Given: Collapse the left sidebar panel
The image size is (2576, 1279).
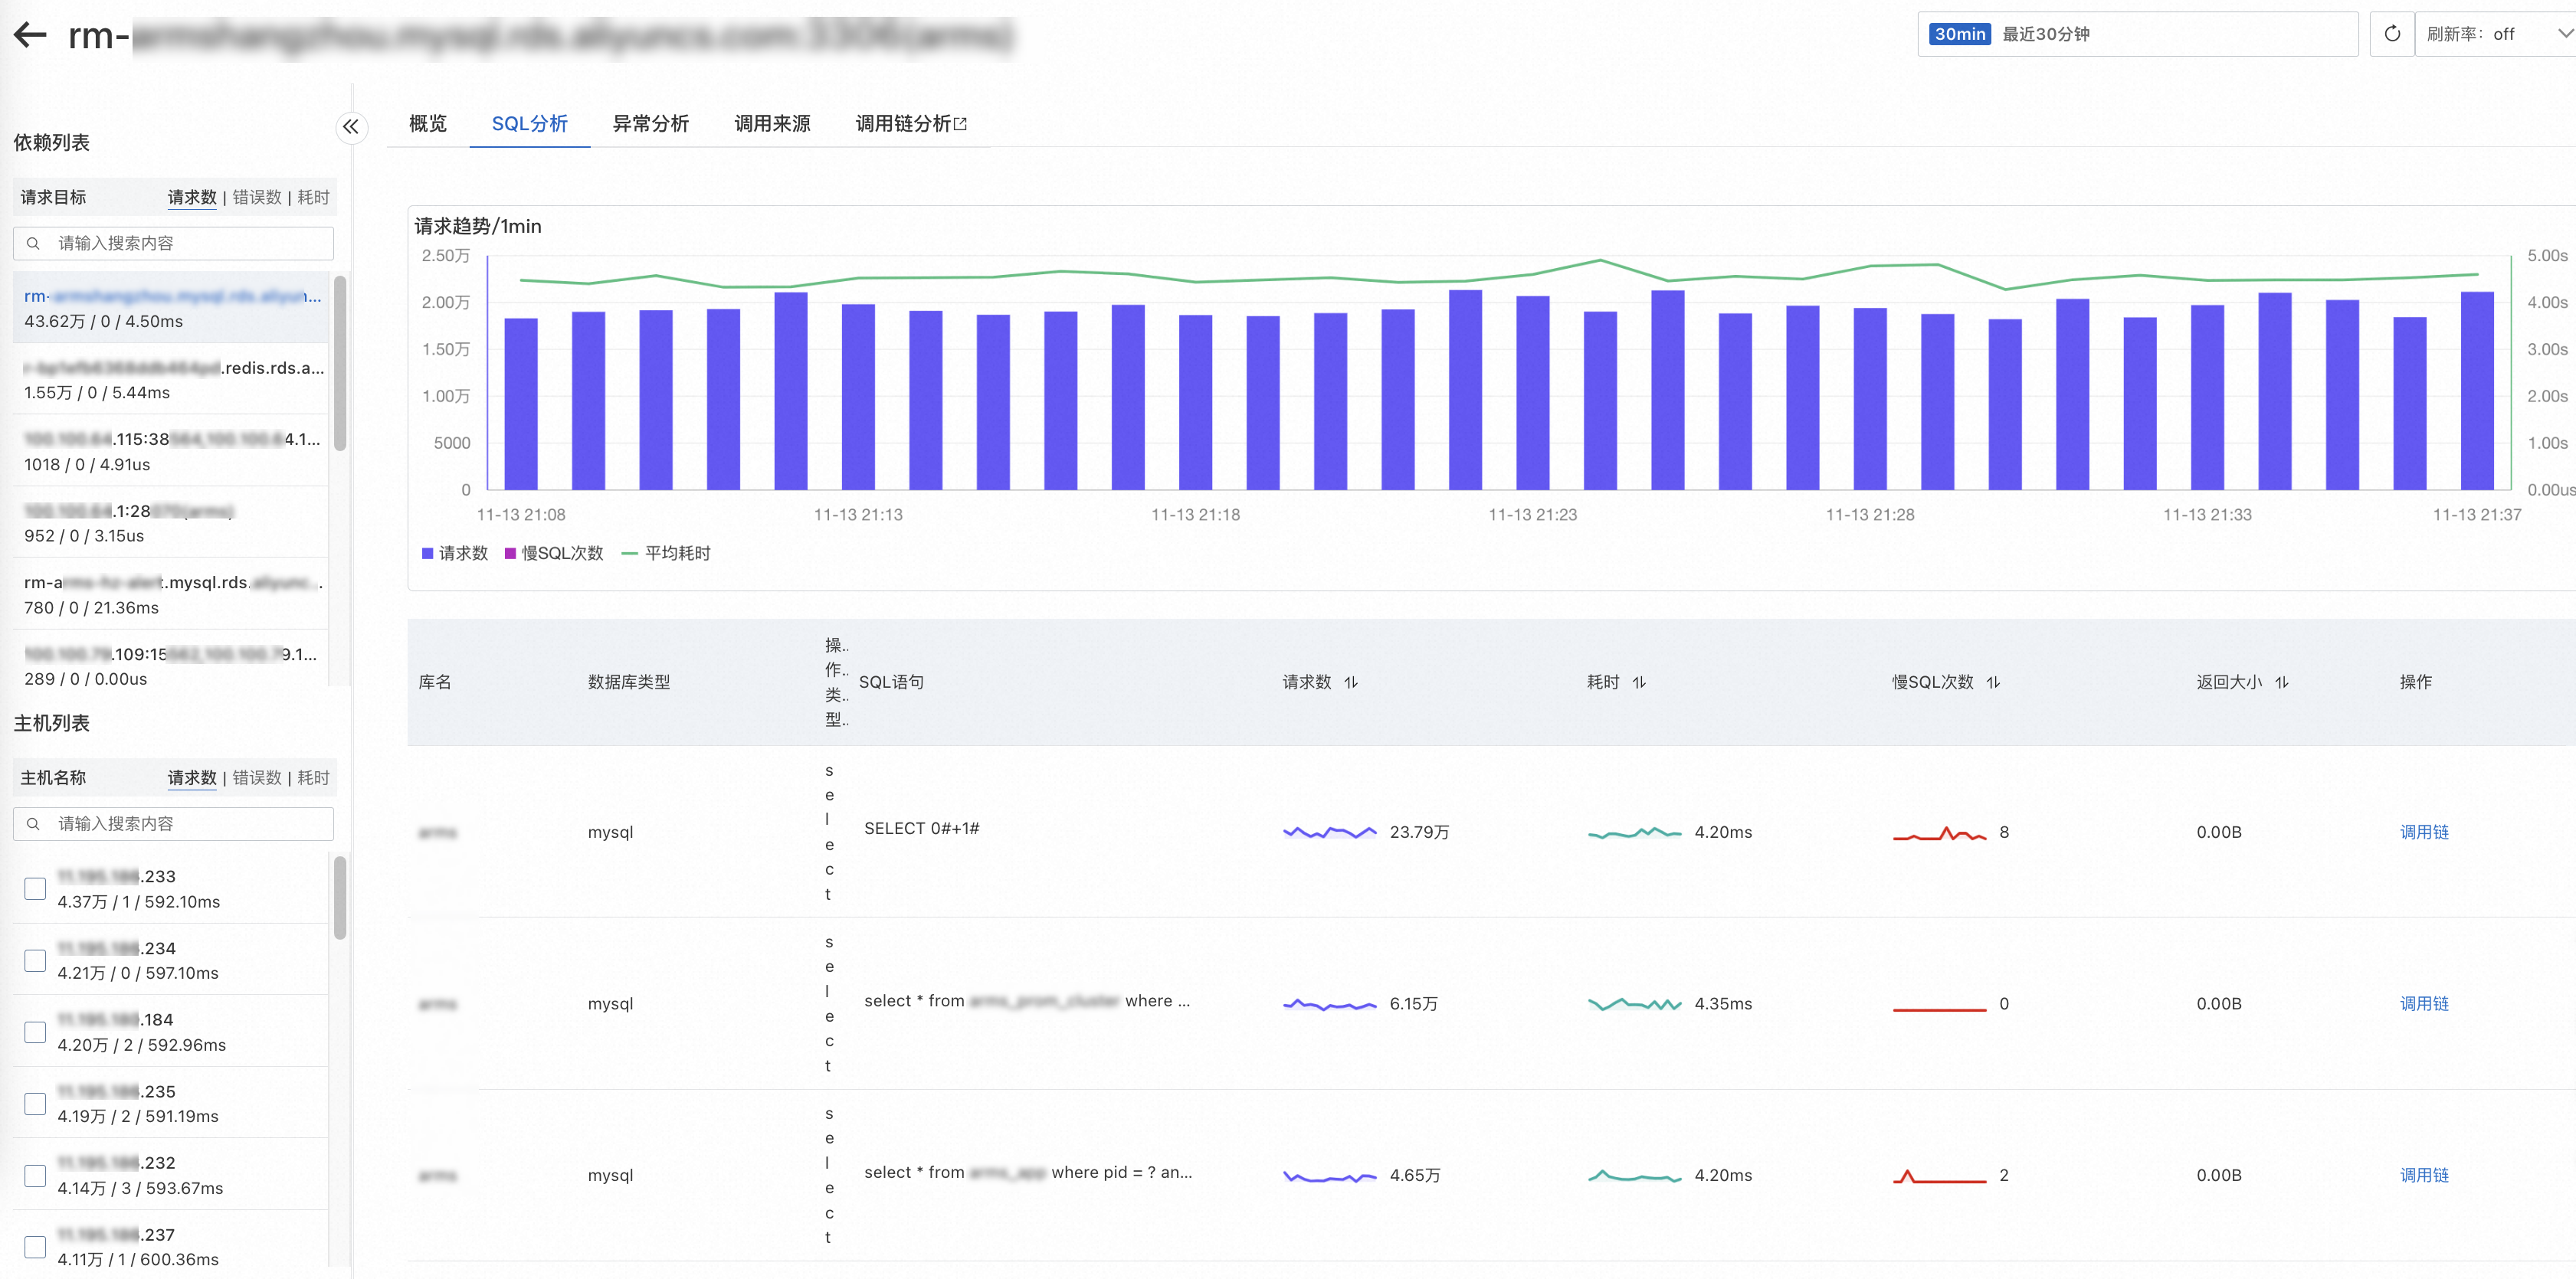Looking at the screenshot, I should 350,127.
